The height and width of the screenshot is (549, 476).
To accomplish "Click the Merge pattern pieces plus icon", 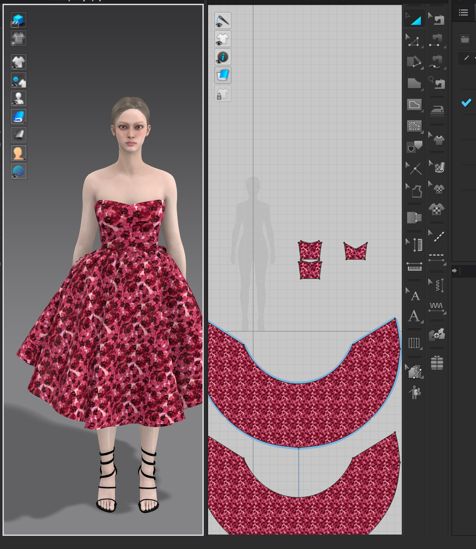I will pyautogui.click(x=437, y=334).
